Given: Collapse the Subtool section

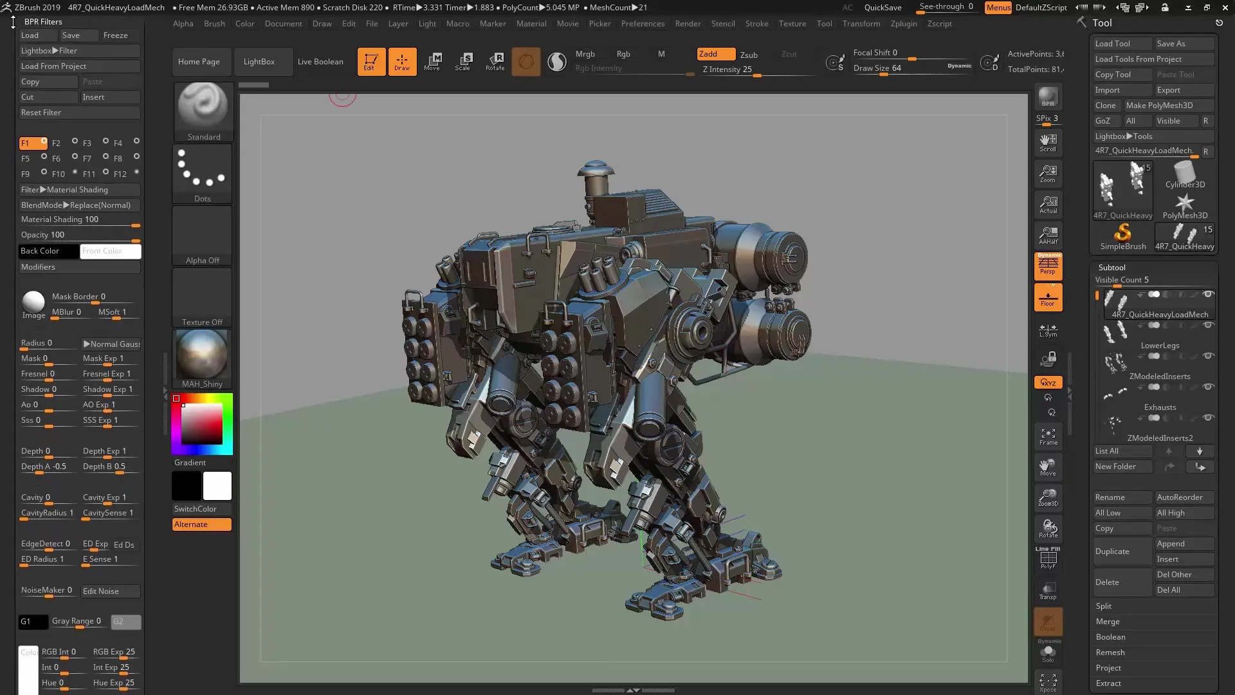Looking at the screenshot, I should [x=1111, y=268].
